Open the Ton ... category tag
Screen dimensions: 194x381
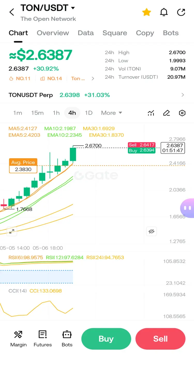pos(78,79)
